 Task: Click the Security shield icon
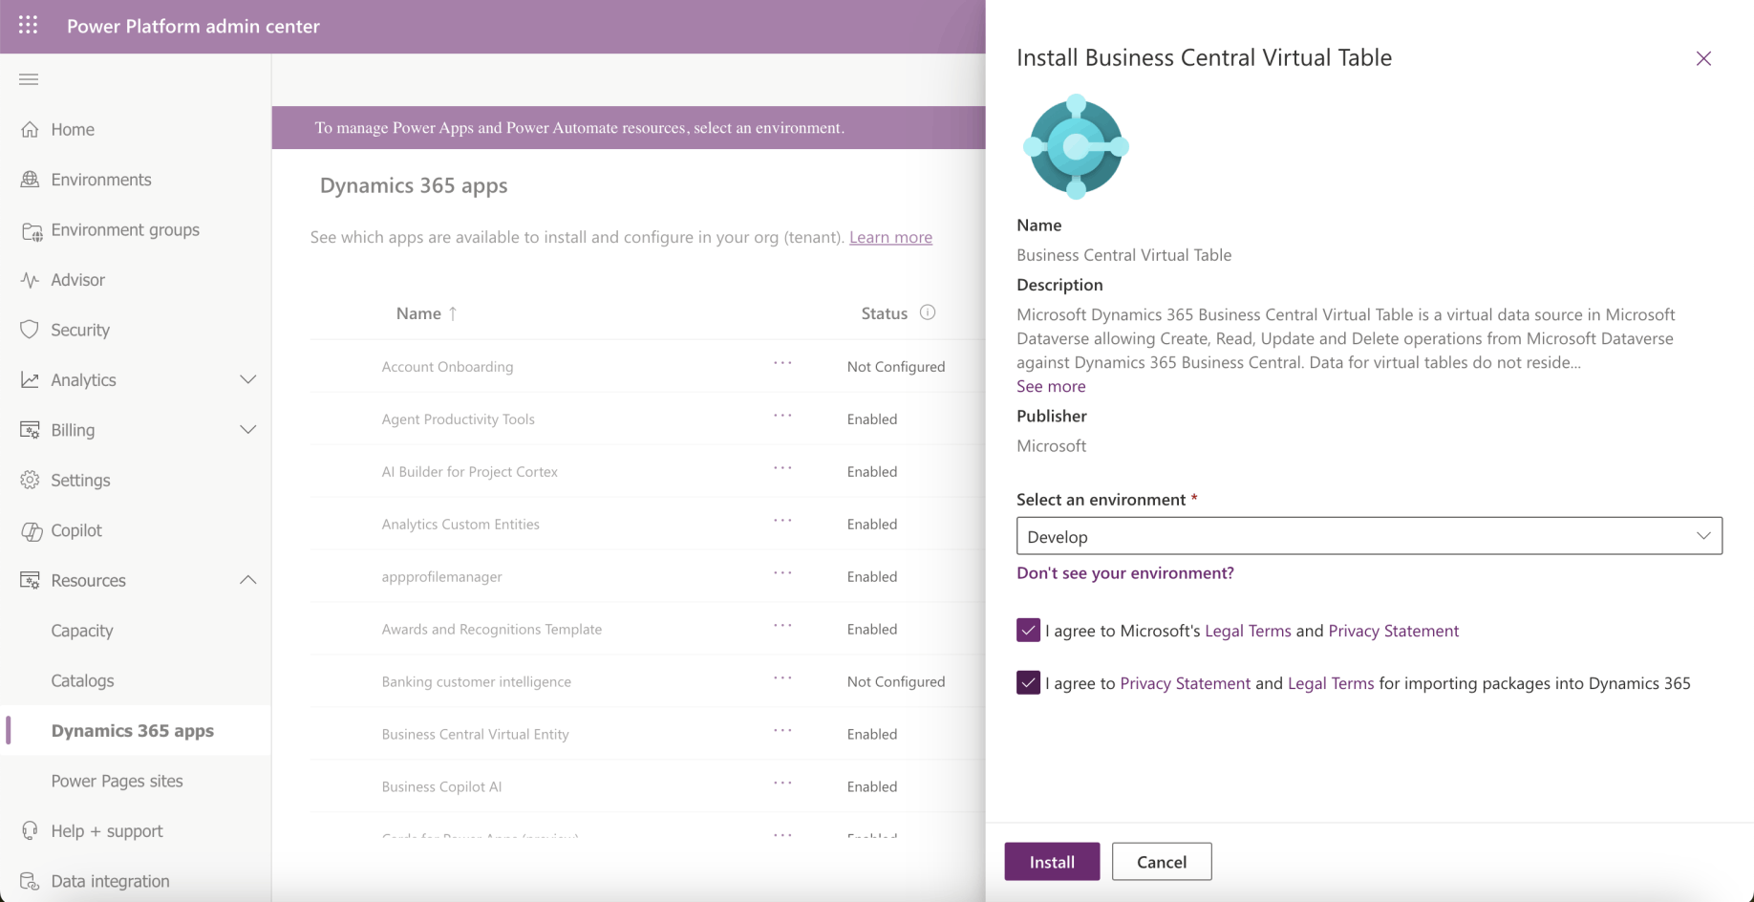(x=31, y=330)
